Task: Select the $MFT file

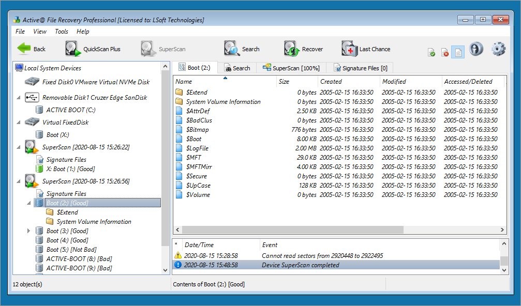Action: point(193,157)
